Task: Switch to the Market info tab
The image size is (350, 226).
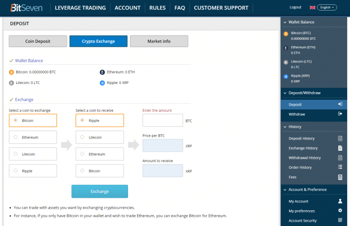Action: (x=159, y=41)
